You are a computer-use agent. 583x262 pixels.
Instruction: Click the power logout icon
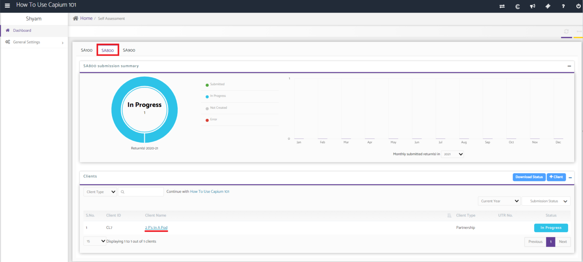pos(578,6)
